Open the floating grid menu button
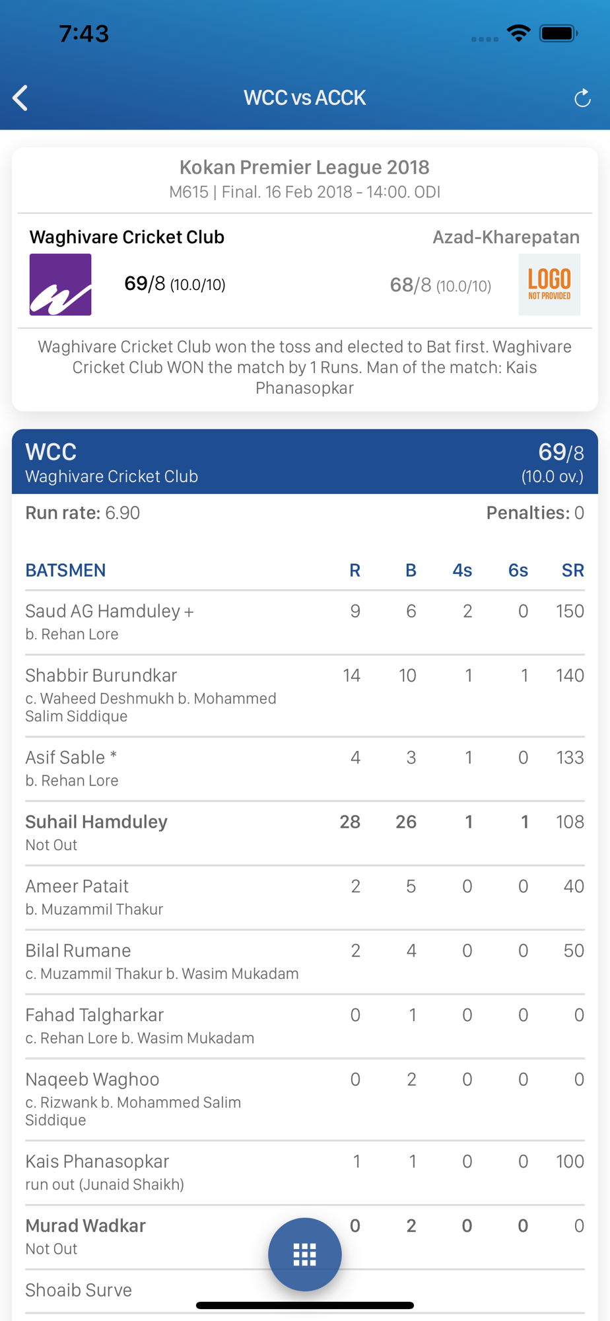 click(x=304, y=1254)
